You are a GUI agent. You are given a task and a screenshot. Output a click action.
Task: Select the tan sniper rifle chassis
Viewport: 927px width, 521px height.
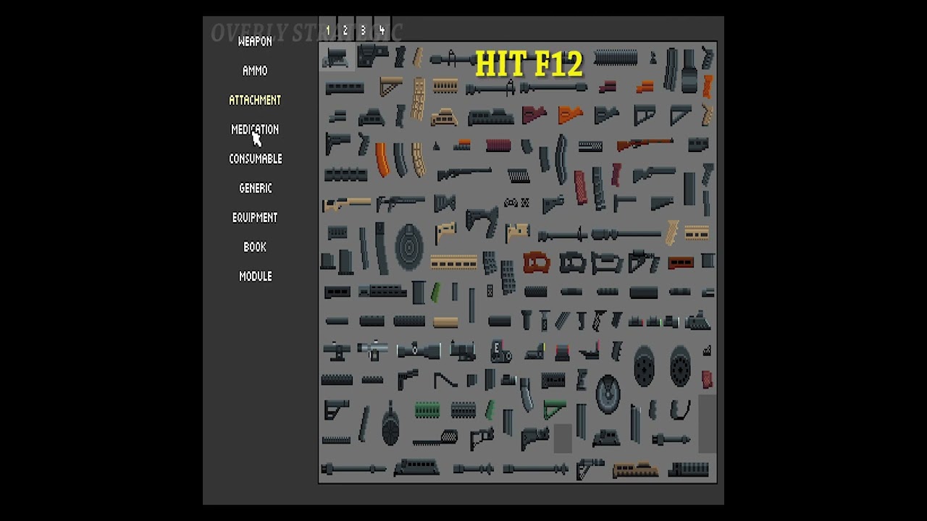coord(346,204)
